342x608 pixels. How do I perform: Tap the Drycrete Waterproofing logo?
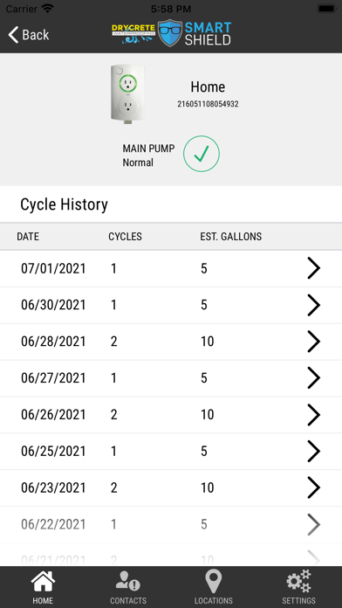click(133, 33)
